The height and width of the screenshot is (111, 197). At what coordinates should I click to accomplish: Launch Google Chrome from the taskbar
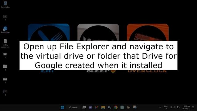(116, 107)
